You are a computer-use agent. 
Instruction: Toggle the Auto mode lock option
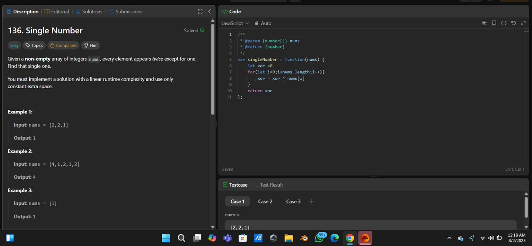pos(263,23)
